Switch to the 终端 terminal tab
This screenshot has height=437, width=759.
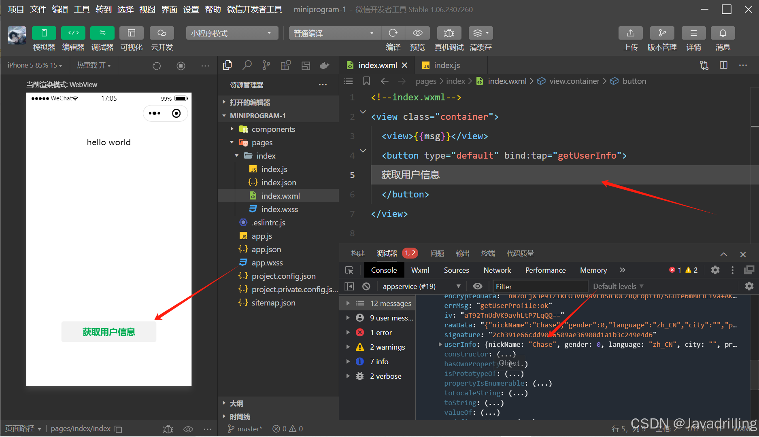488,253
